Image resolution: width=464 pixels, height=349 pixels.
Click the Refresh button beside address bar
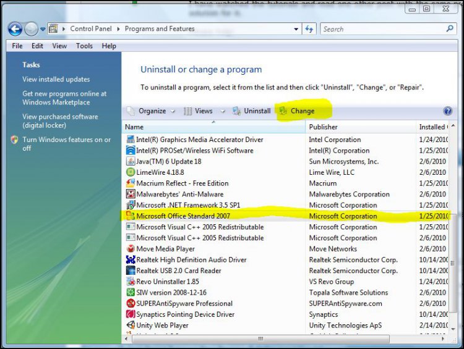[309, 29]
